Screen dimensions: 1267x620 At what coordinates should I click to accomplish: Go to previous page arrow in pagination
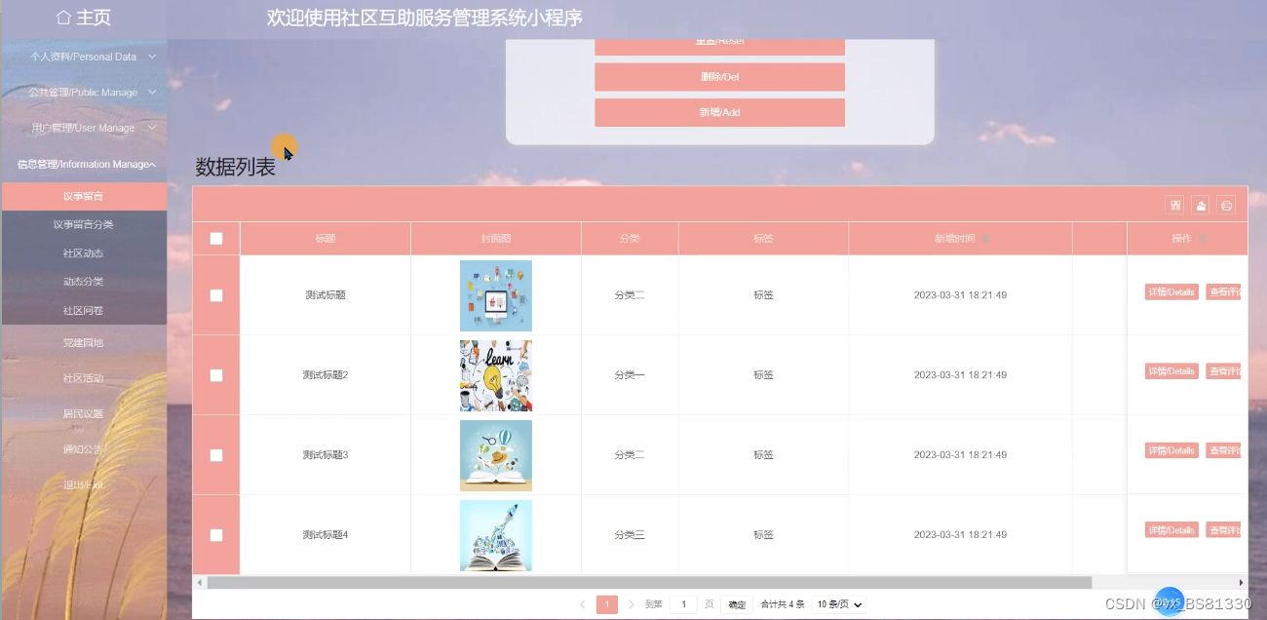tap(583, 604)
